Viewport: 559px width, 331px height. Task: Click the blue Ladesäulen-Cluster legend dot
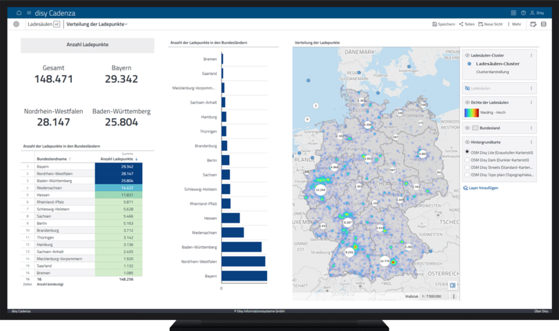[x=469, y=63]
